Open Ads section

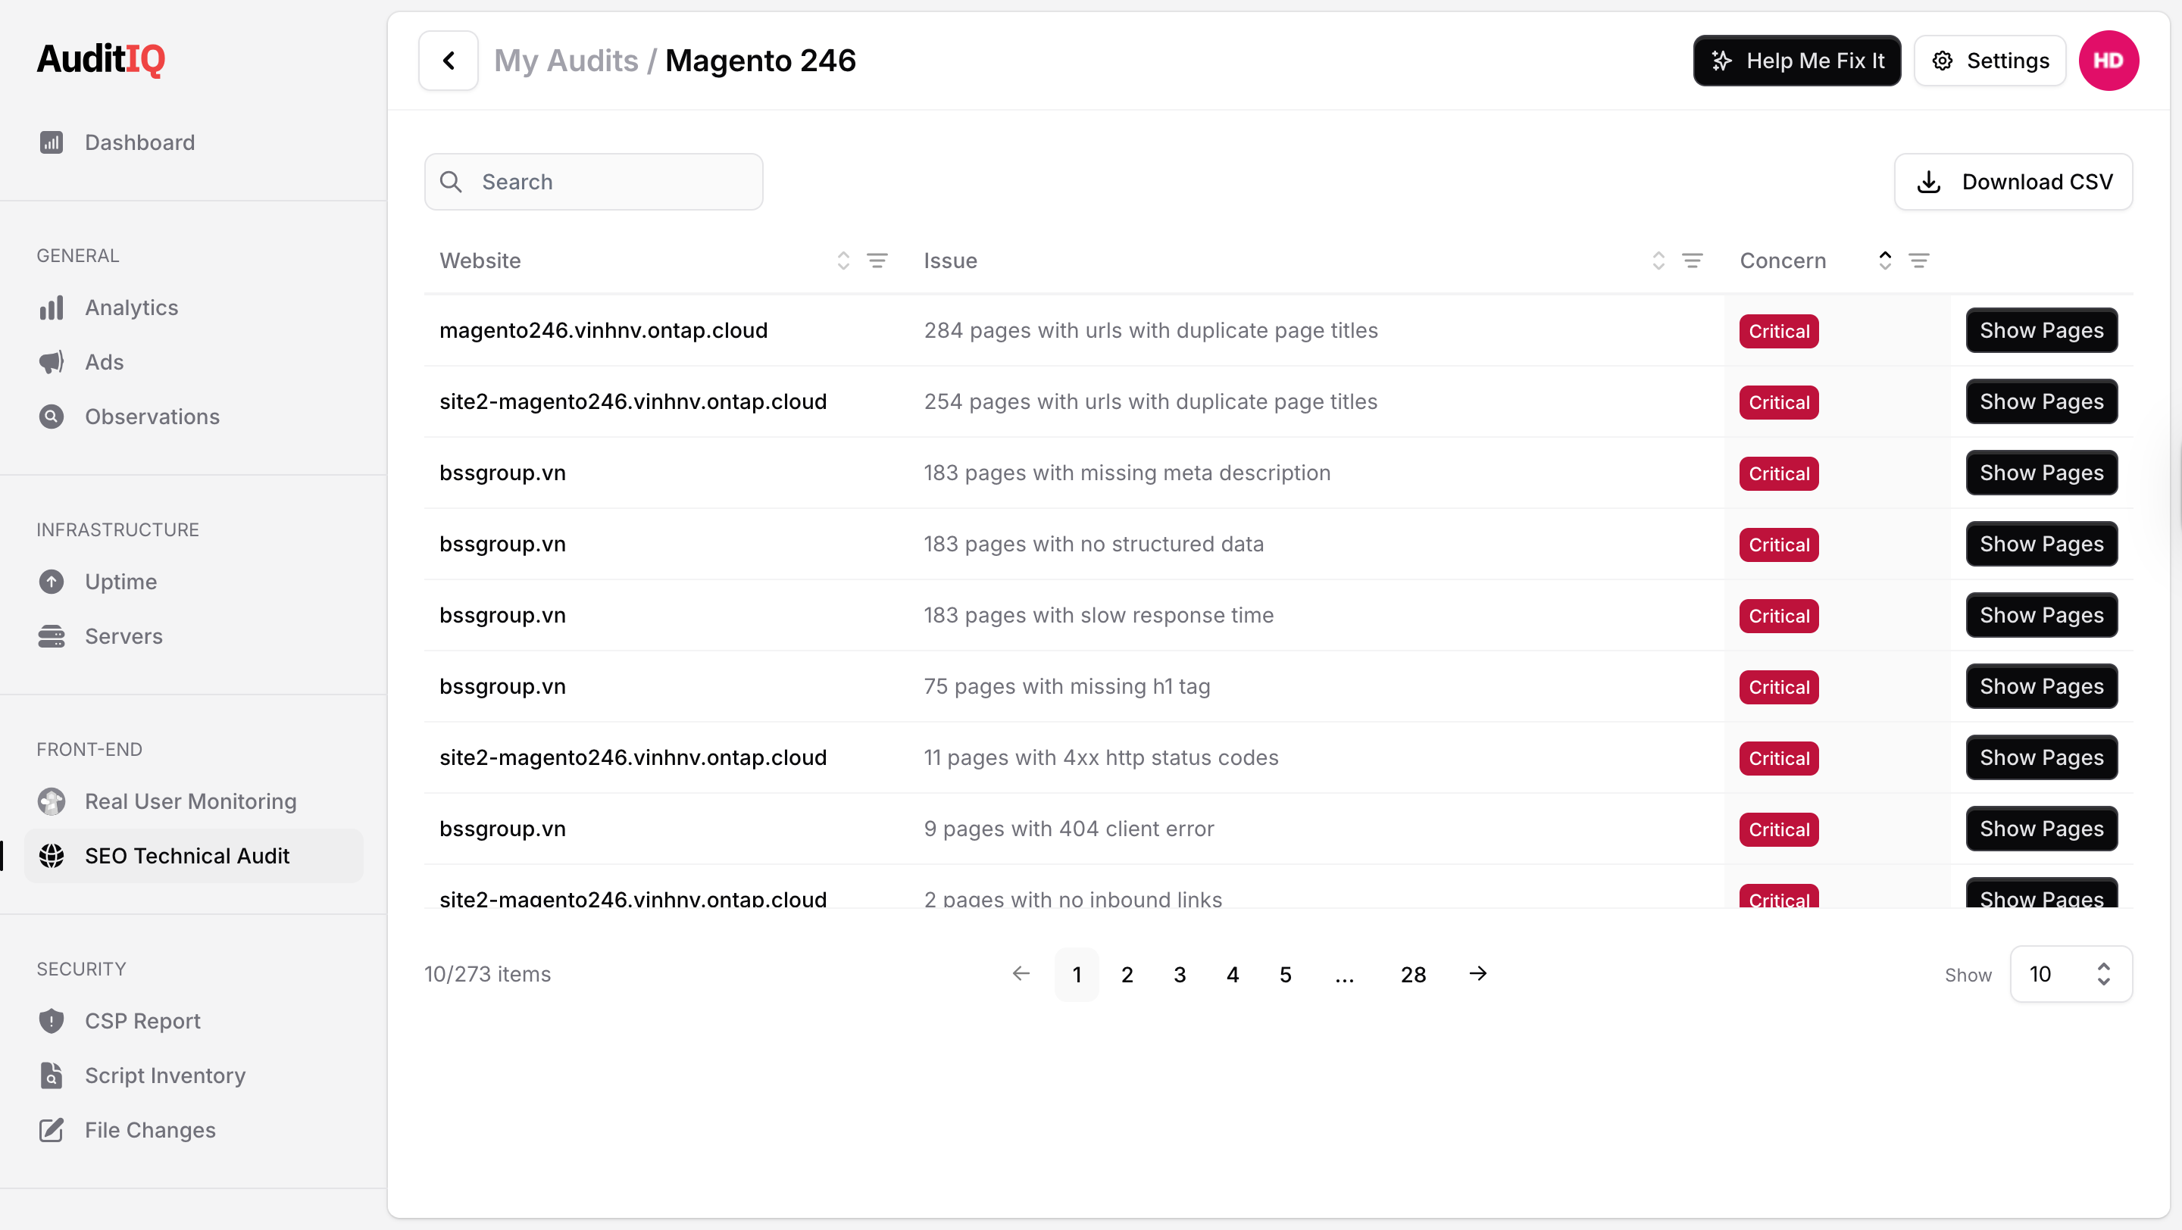pos(194,362)
